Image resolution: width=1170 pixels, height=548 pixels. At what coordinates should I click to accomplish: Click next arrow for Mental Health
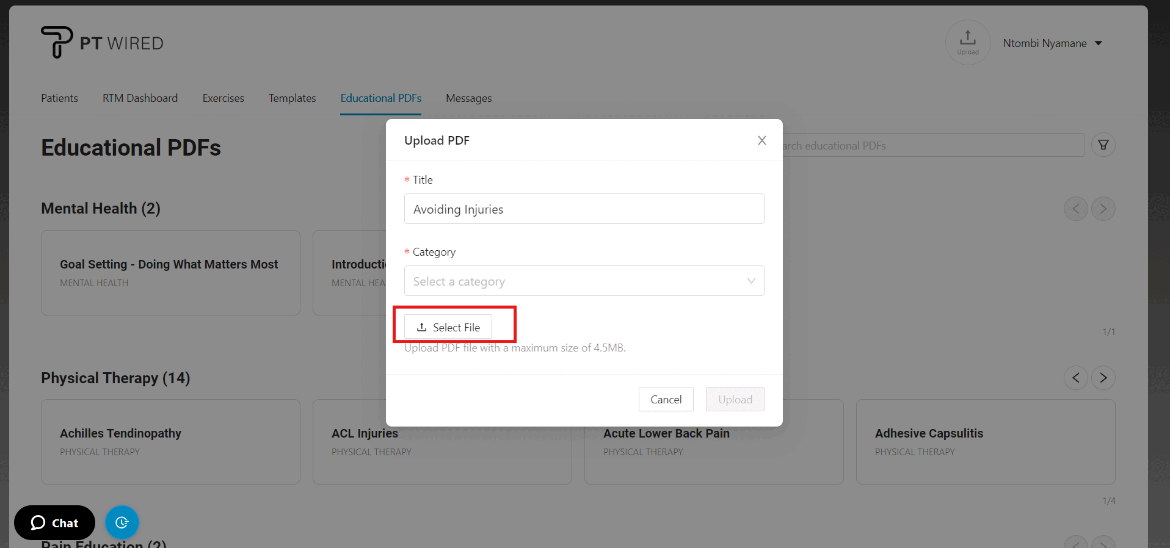tap(1103, 209)
